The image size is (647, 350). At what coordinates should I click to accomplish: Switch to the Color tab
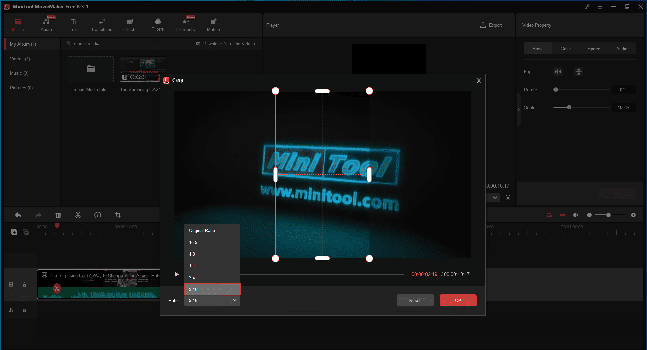(566, 49)
